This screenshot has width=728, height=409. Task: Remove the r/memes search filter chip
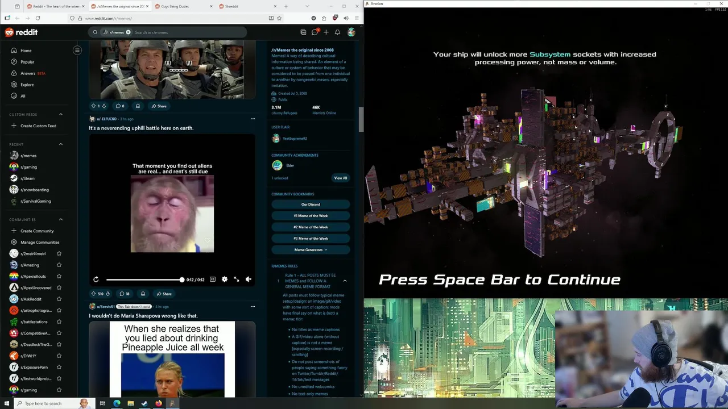point(128,32)
